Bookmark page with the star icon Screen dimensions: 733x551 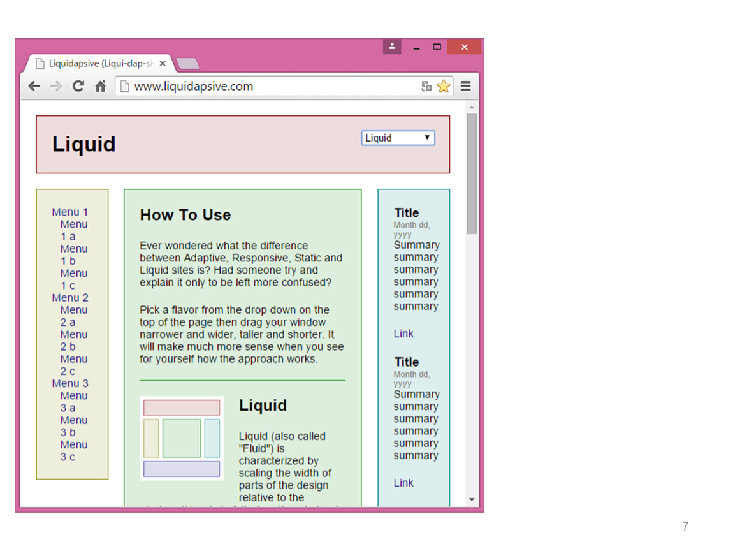(444, 87)
